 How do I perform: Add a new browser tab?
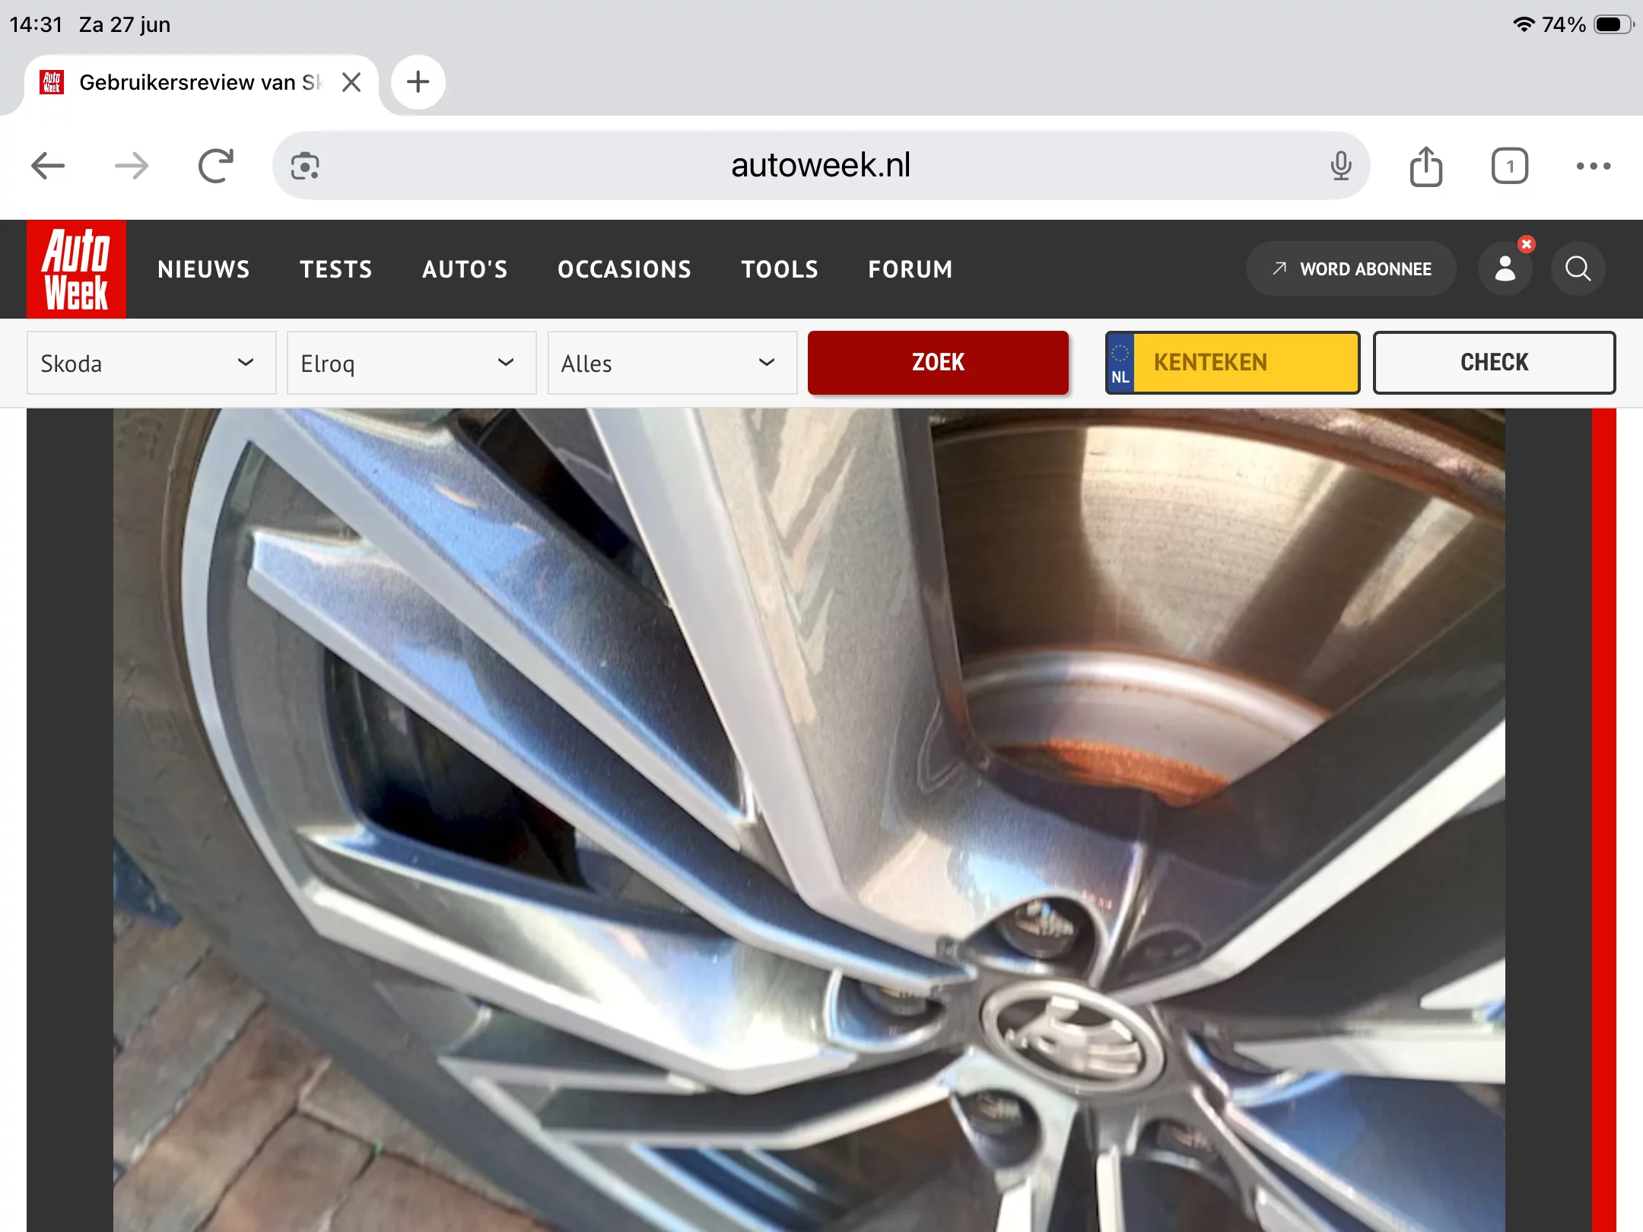[x=418, y=81]
